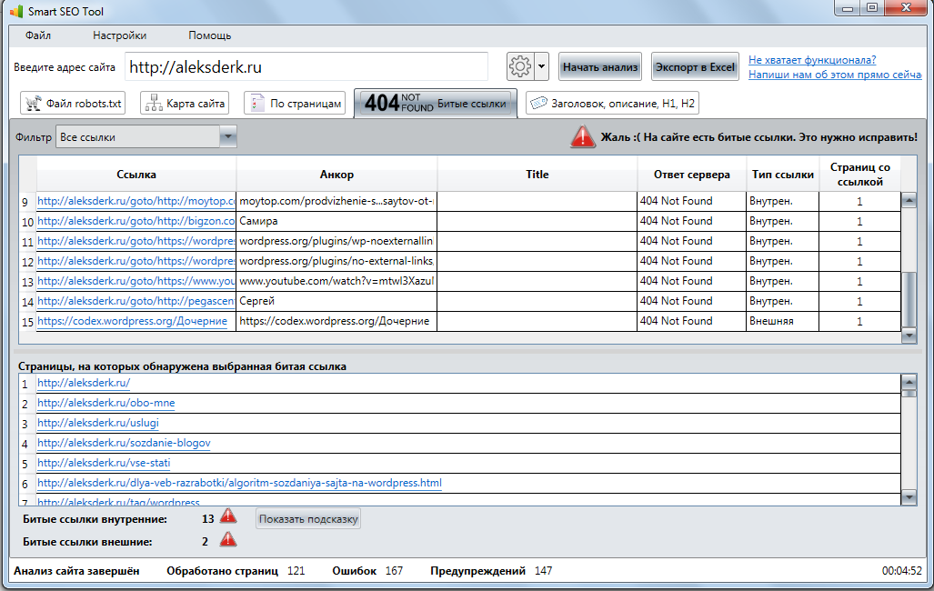Expand the settings gear dropdown arrow
Viewport: 934px width, 591px height.
click(x=542, y=66)
